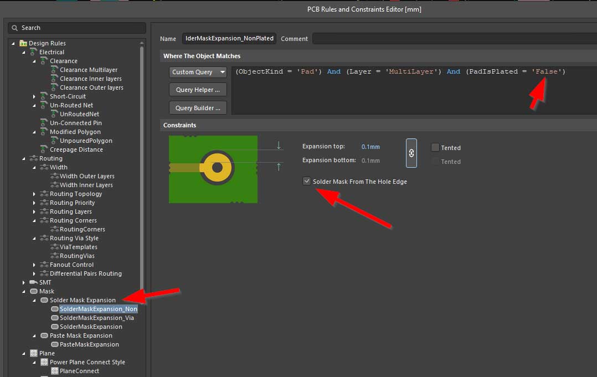Click the SMT category icon

pyautogui.click(x=34, y=282)
